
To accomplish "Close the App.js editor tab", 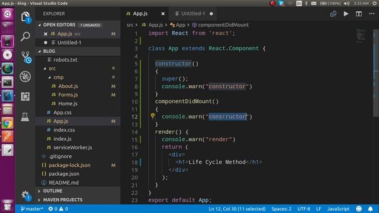I will 163,14.
